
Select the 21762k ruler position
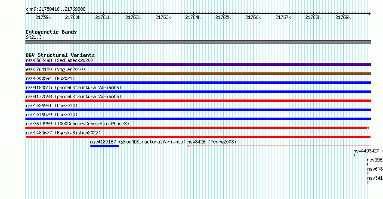coord(133,17)
